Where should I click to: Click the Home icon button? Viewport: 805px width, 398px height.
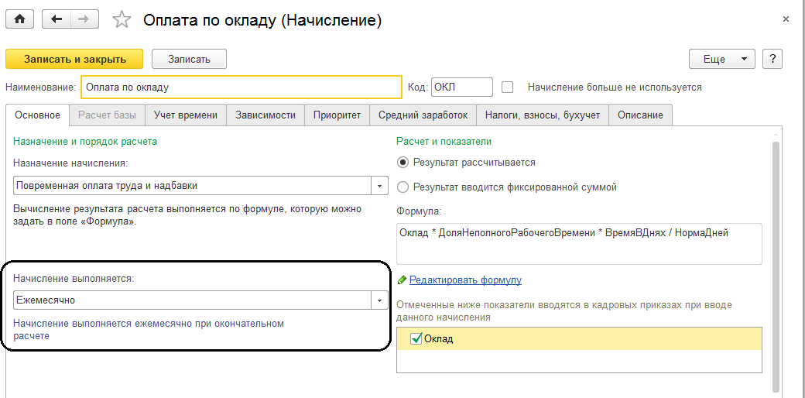point(19,20)
